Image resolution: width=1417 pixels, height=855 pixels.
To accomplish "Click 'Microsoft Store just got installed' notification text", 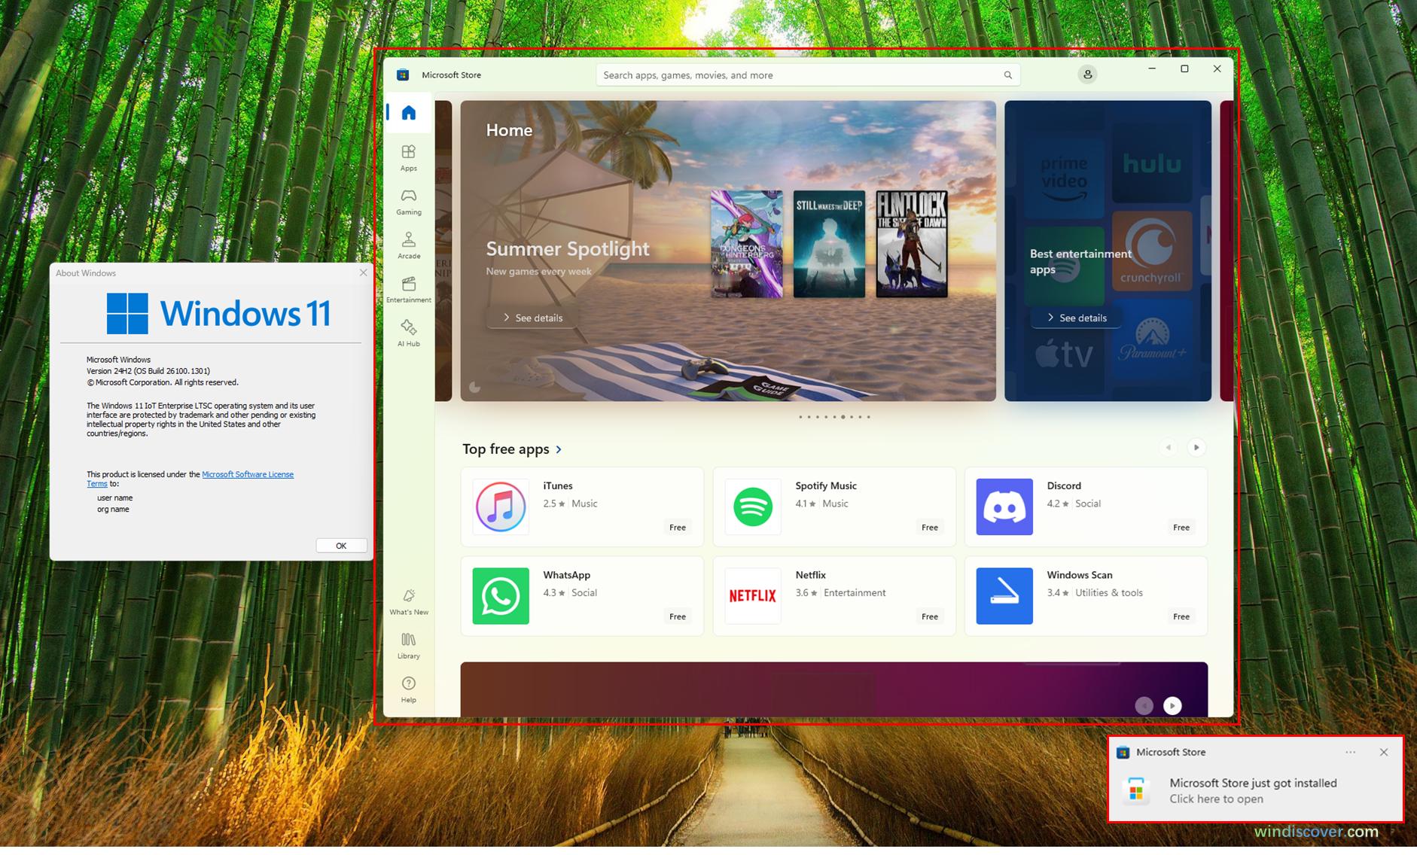I will coord(1253,783).
